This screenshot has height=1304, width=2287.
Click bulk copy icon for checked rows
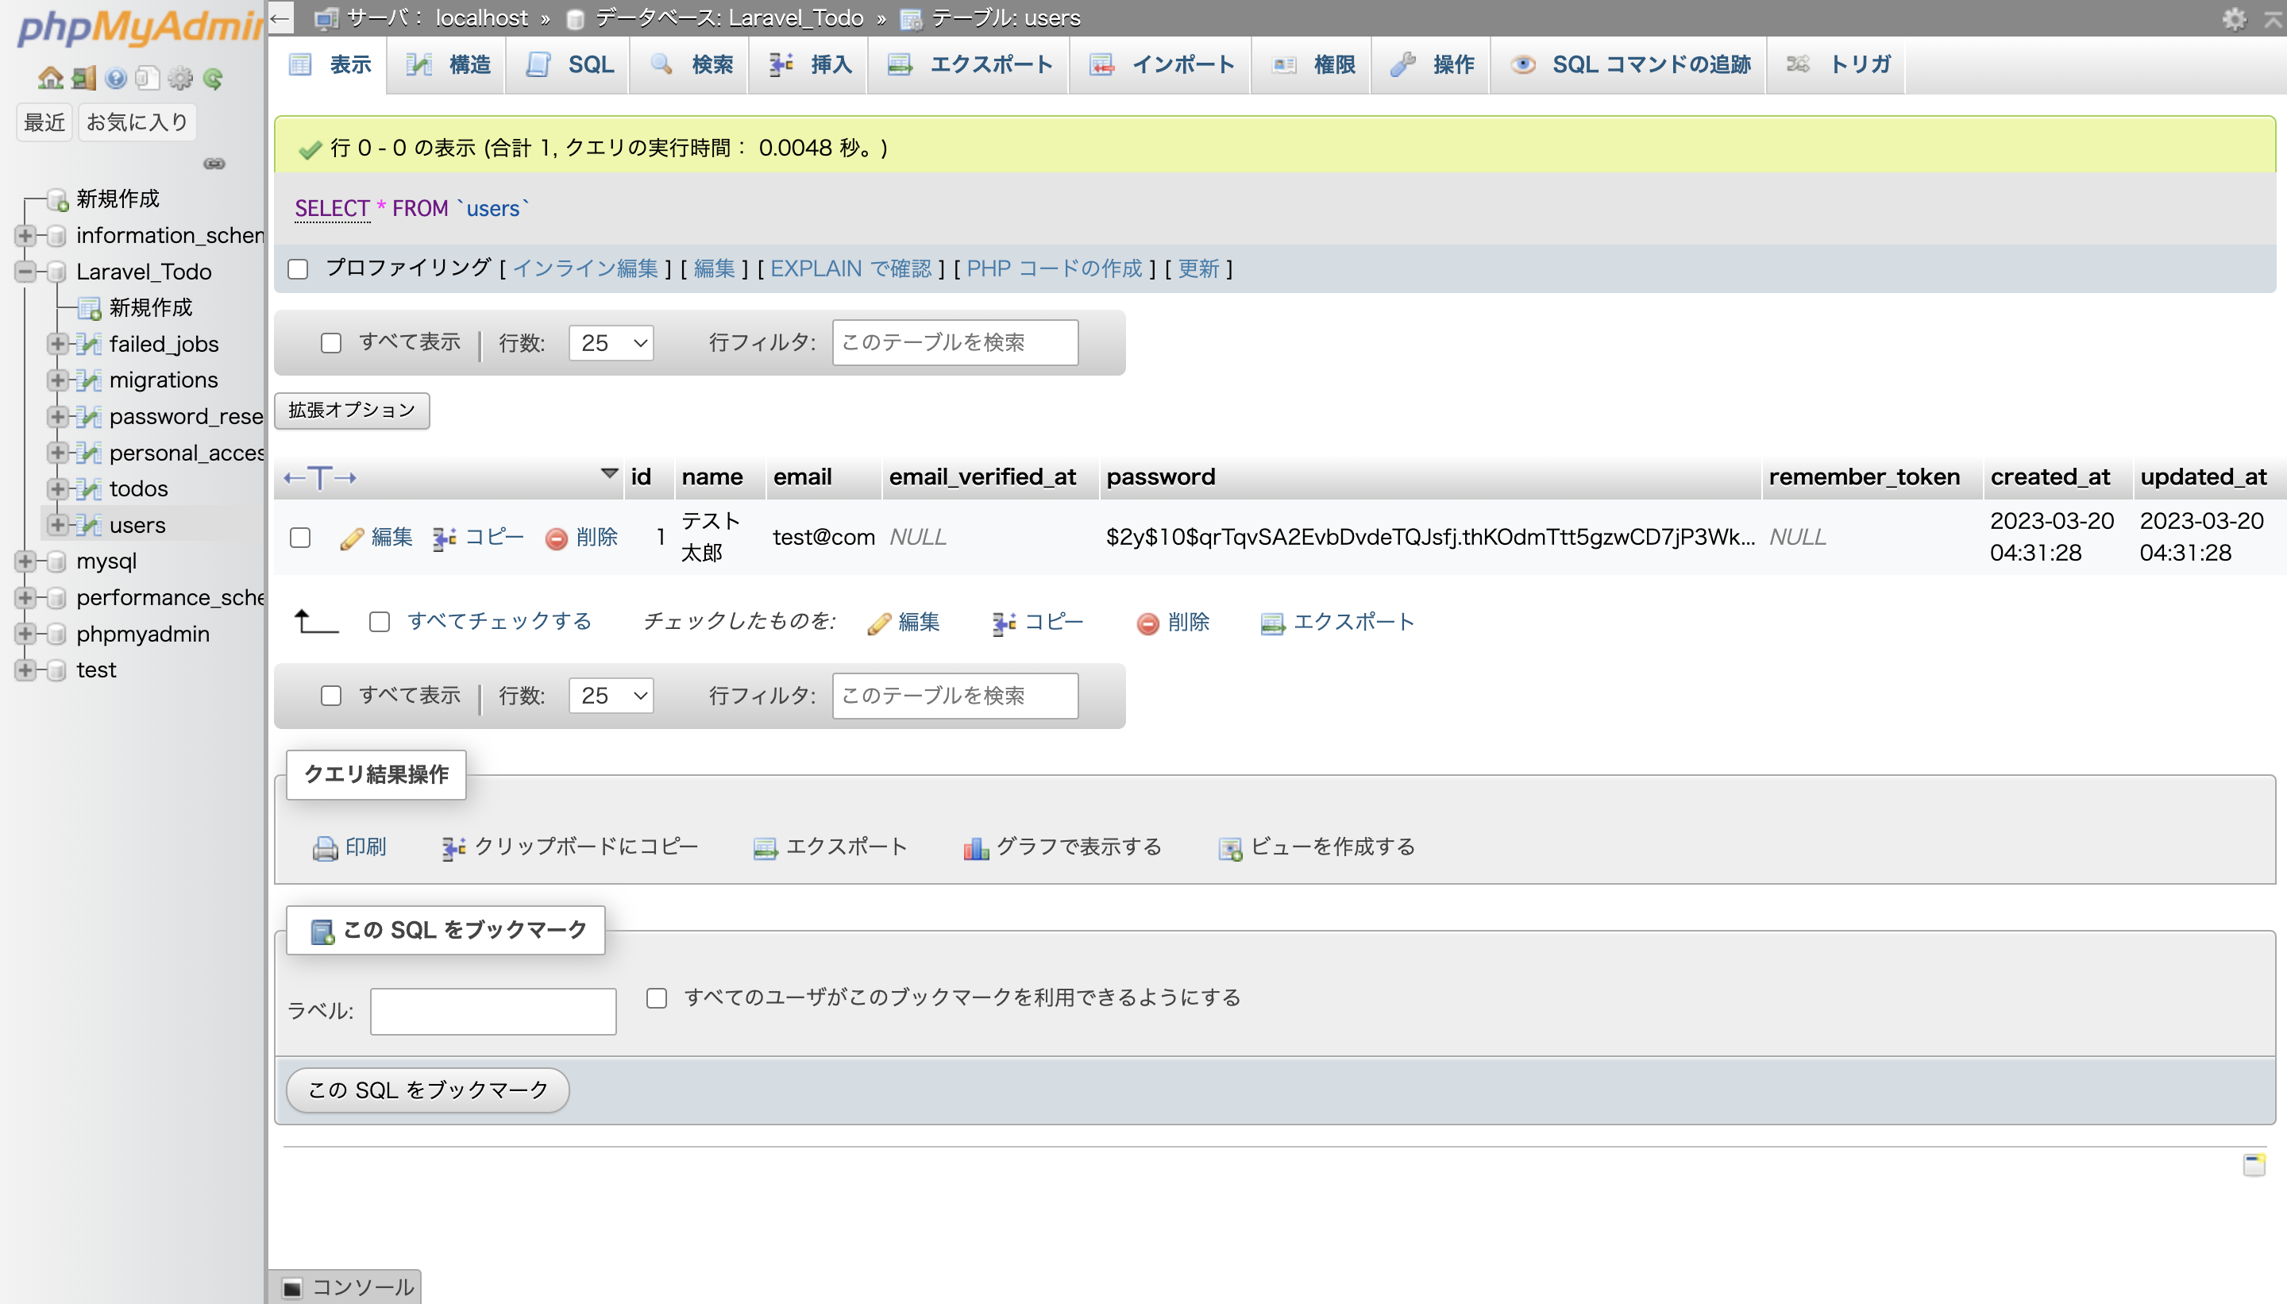(1004, 623)
